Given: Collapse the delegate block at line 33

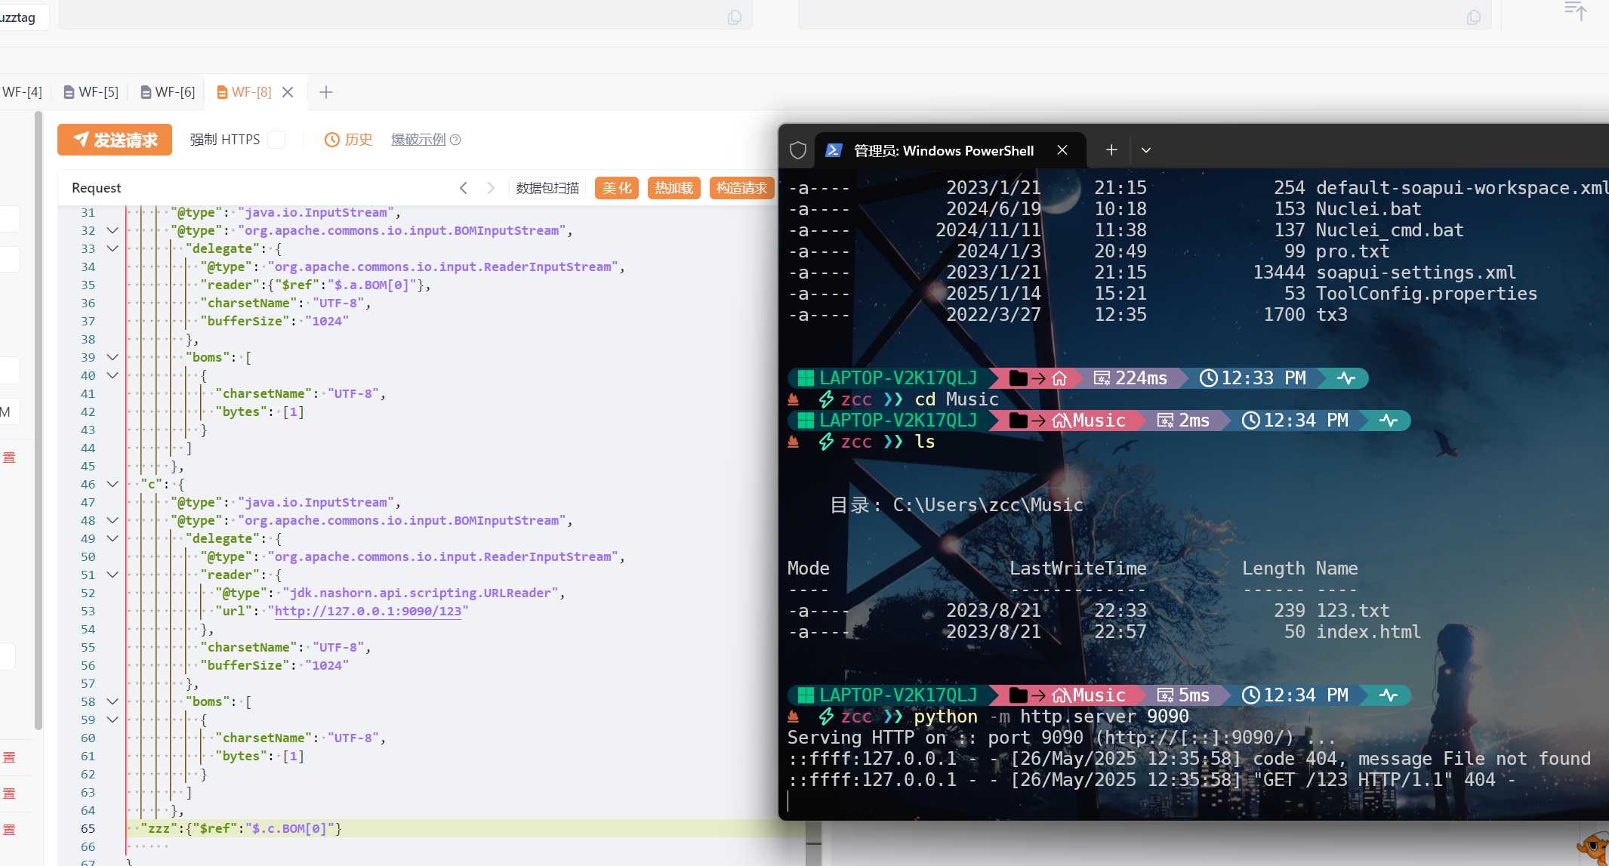Looking at the screenshot, I should (113, 248).
